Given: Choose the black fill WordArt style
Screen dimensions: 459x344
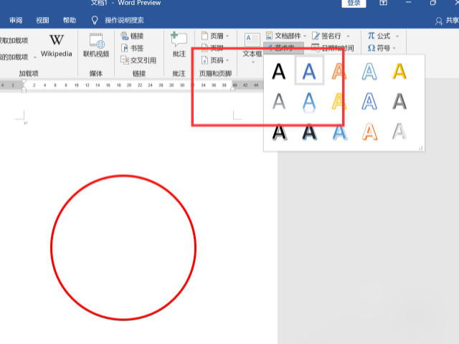Looking at the screenshot, I should coord(278,72).
